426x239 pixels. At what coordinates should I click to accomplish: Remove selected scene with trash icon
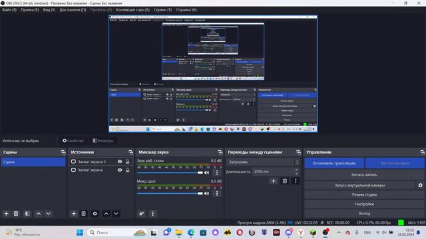[x=16, y=214]
